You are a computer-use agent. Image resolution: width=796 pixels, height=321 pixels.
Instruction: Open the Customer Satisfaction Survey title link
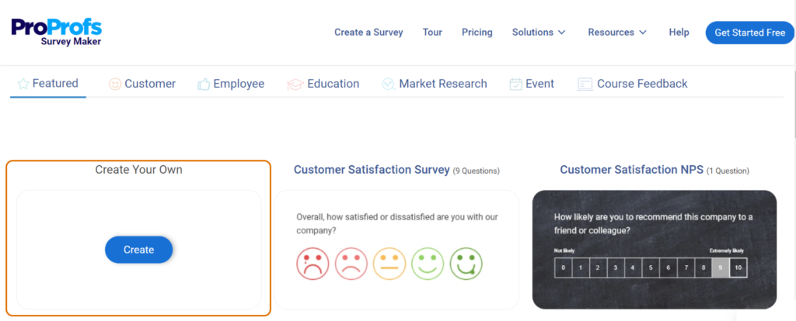tap(372, 170)
